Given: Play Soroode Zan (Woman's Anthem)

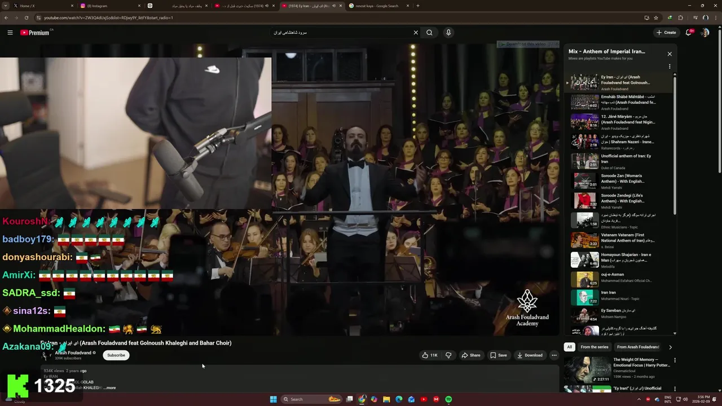Looking at the screenshot, I should [x=619, y=181].
